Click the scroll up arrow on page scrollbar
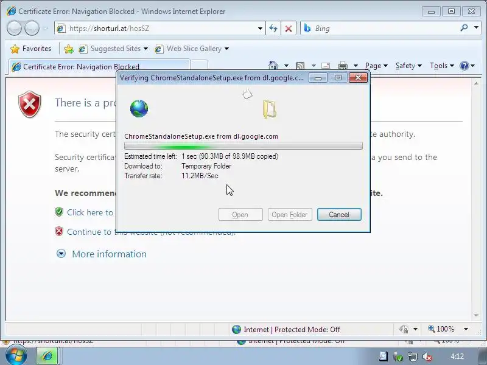Viewport: 487px width, 365px height. 476,83
